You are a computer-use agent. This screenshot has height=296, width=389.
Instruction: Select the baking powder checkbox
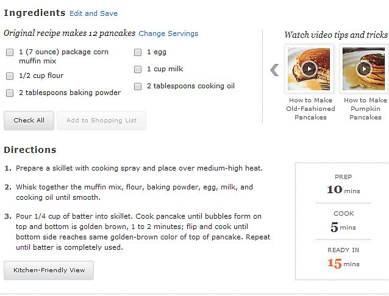[x=10, y=93]
